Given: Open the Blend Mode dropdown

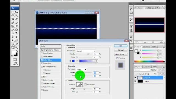Looking at the screenshot, I should coord(86,51).
